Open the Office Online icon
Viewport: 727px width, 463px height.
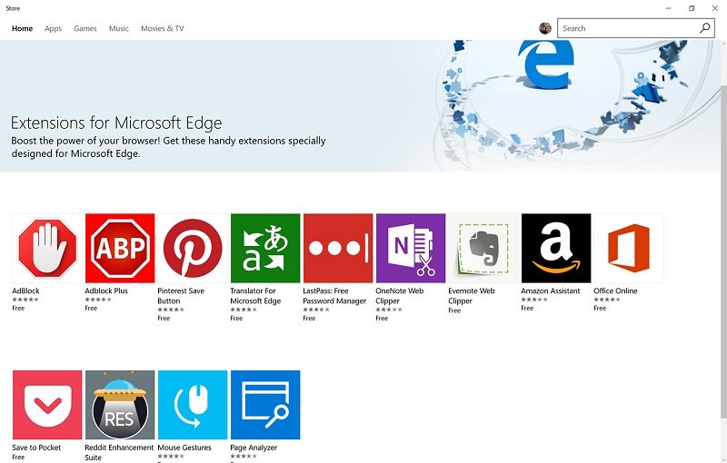[629, 248]
